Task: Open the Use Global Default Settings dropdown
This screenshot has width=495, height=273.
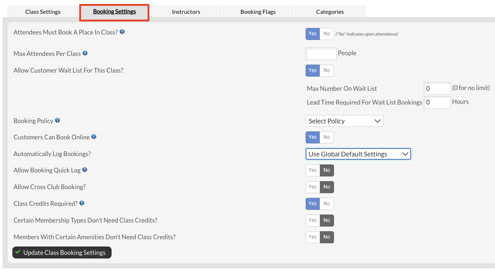Action: click(358, 154)
